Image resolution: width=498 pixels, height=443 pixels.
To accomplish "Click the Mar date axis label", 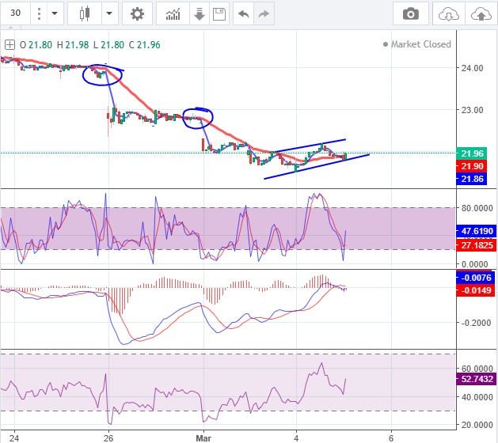I will point(203,438).
